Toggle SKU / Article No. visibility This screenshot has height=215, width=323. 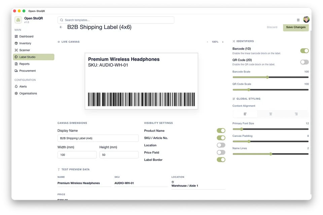point(221,138)
